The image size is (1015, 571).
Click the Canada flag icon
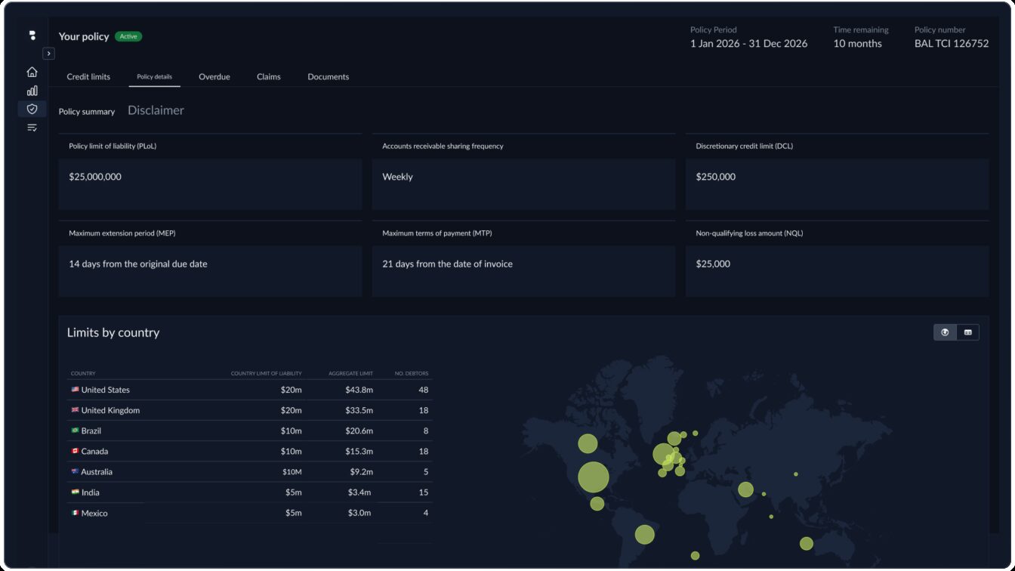75,451
